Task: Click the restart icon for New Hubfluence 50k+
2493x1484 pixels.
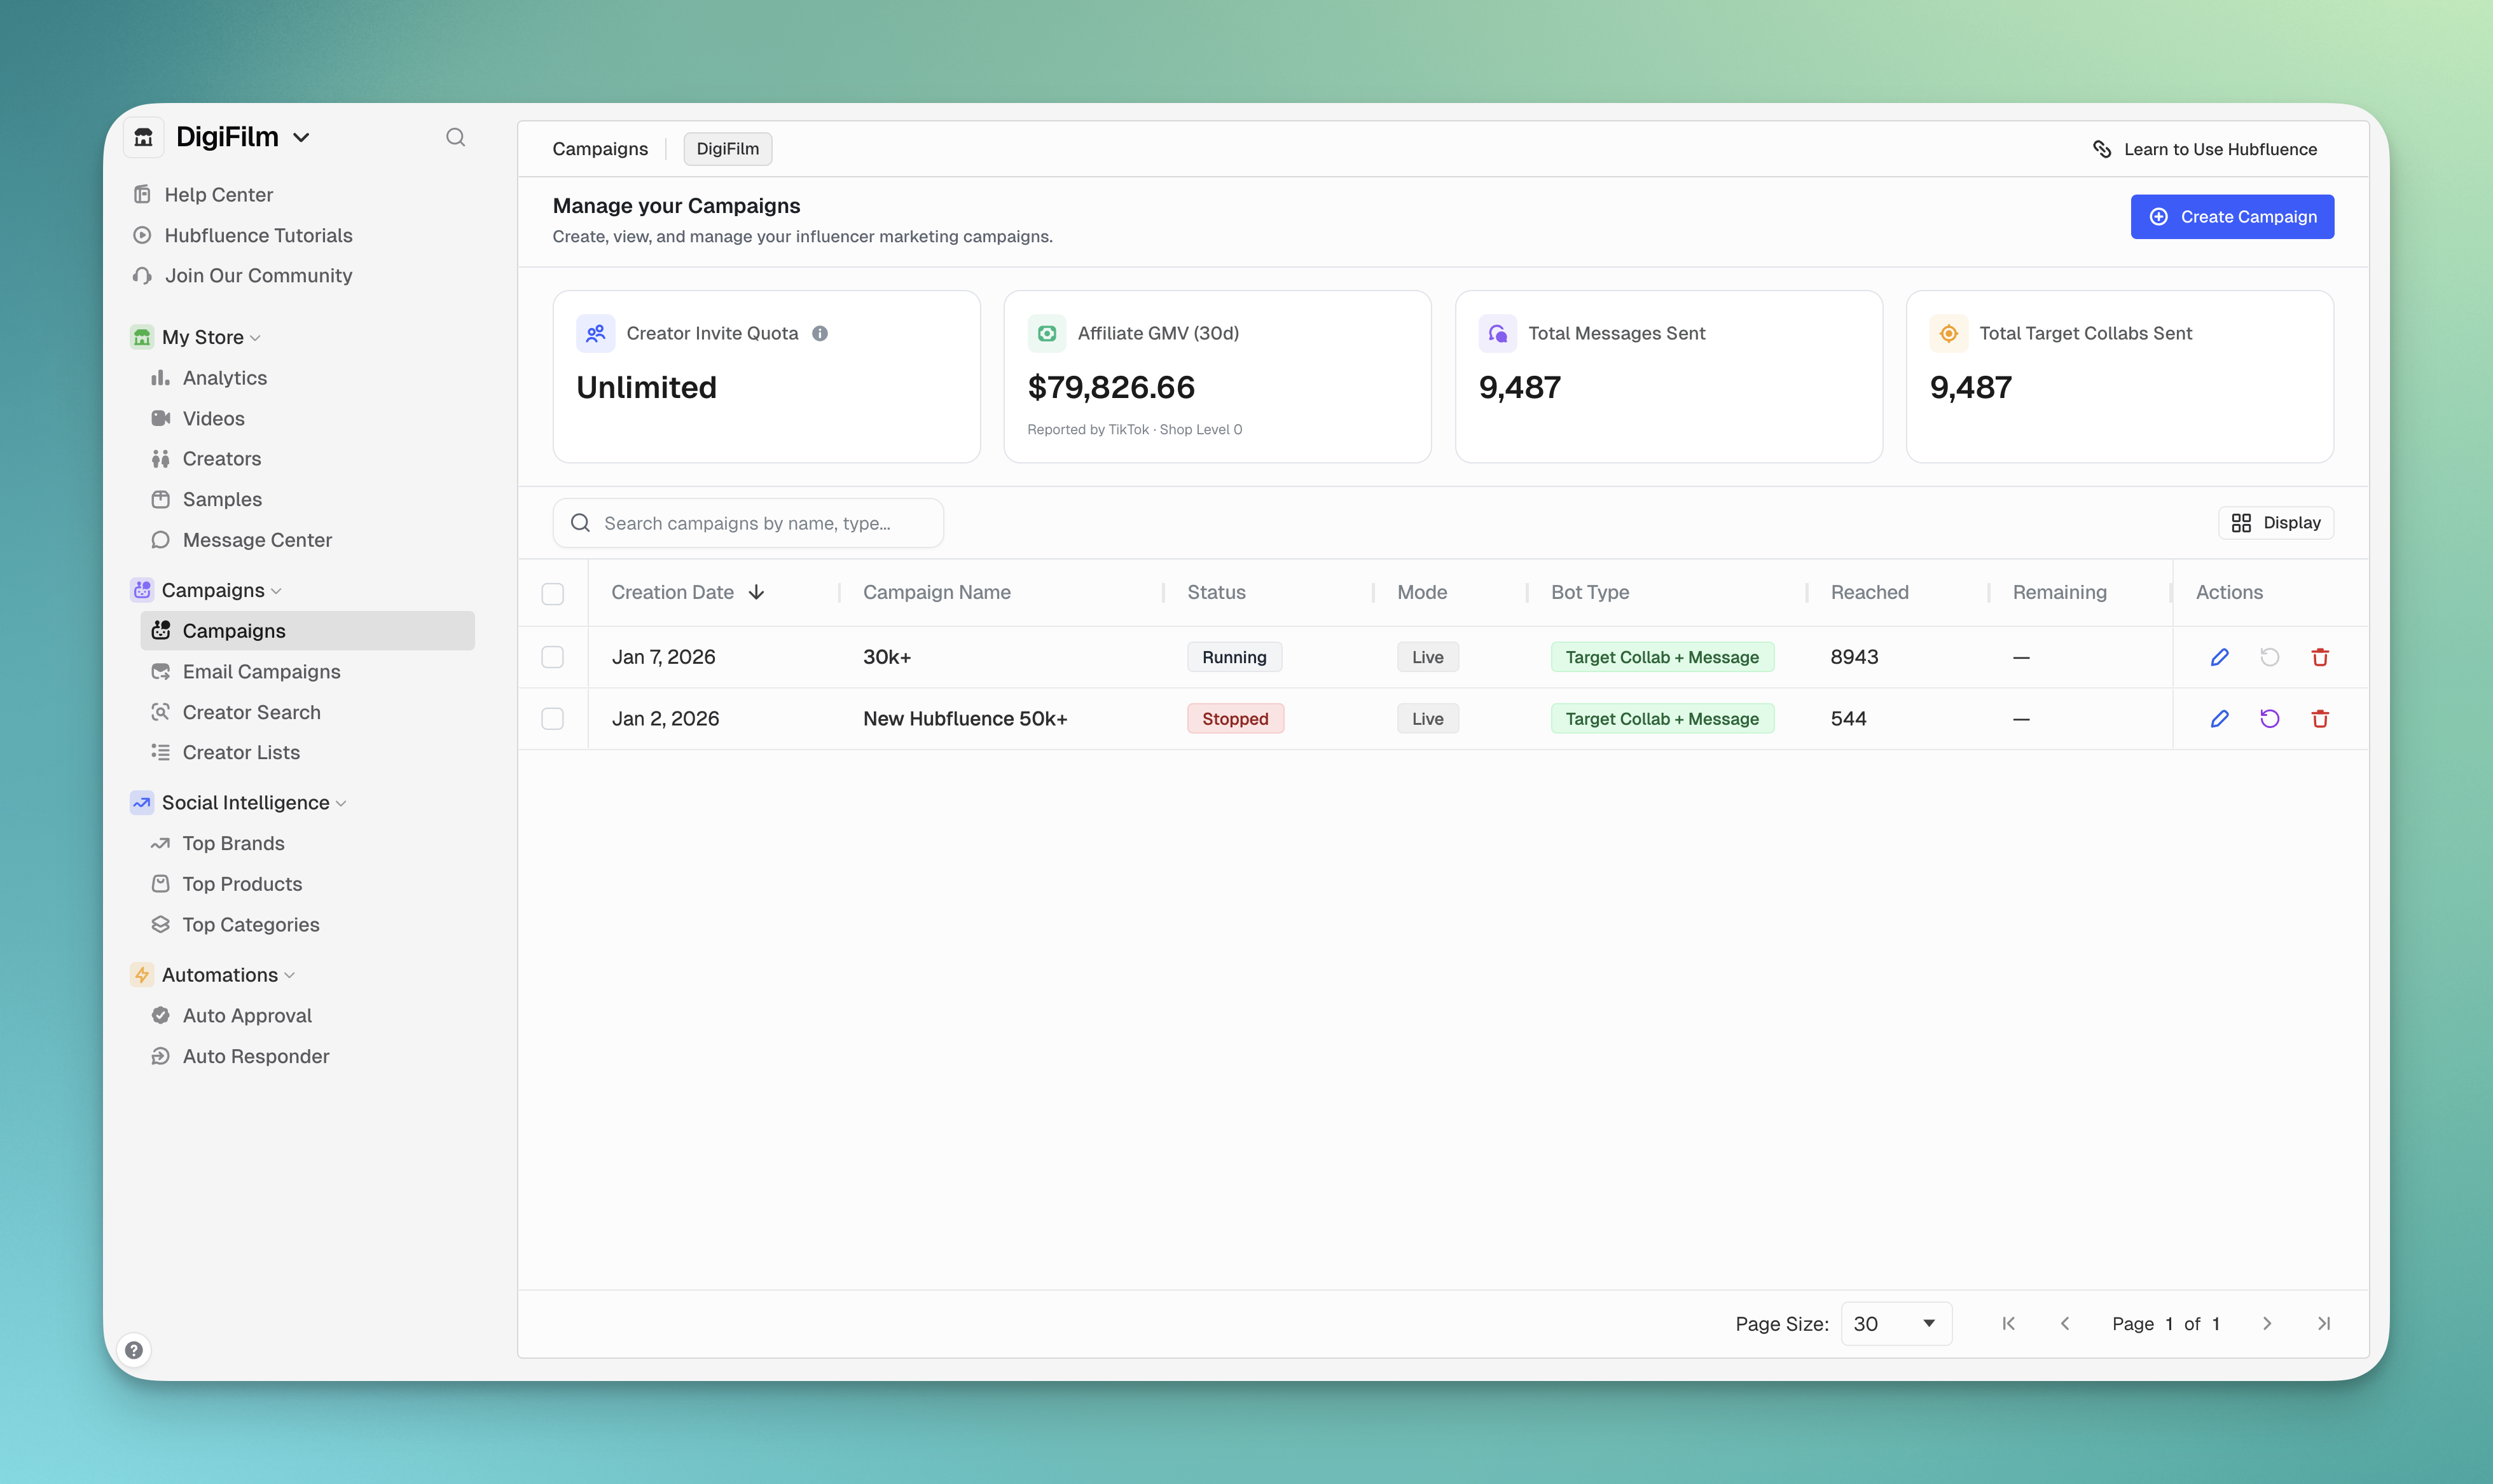Action: (x=2270, y=718)
